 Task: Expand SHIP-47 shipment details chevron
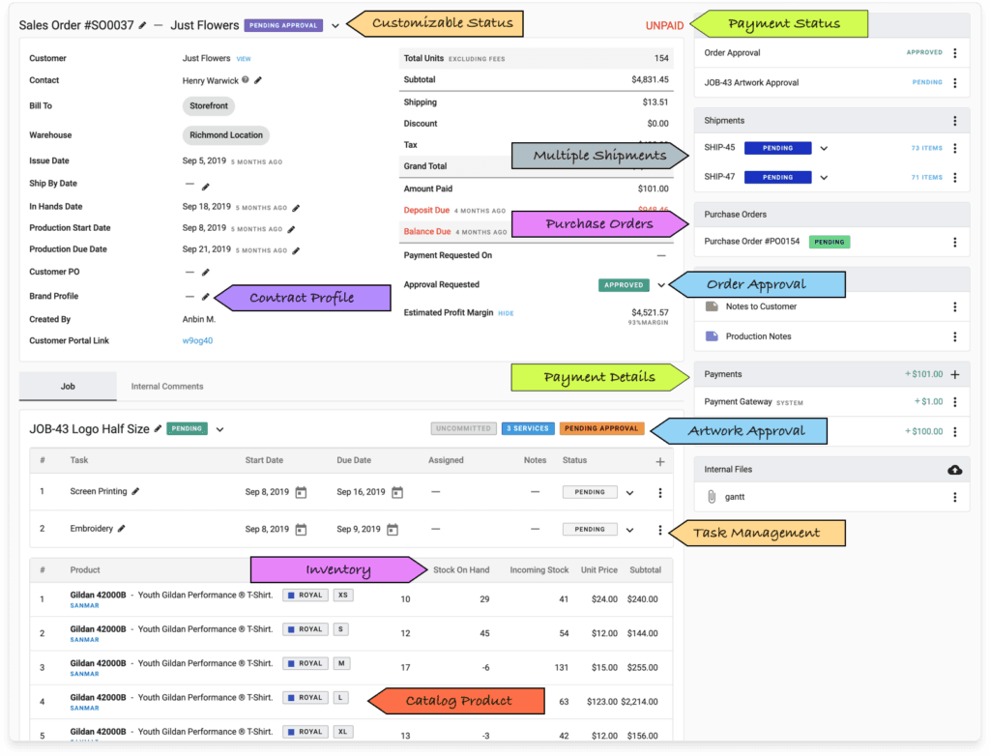pyautogui.click(x=824, y=178)
